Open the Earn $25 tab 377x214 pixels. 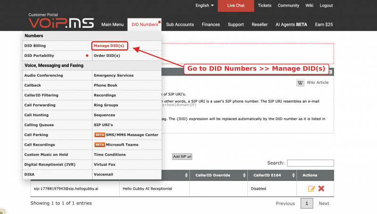(x=324, y=24)
